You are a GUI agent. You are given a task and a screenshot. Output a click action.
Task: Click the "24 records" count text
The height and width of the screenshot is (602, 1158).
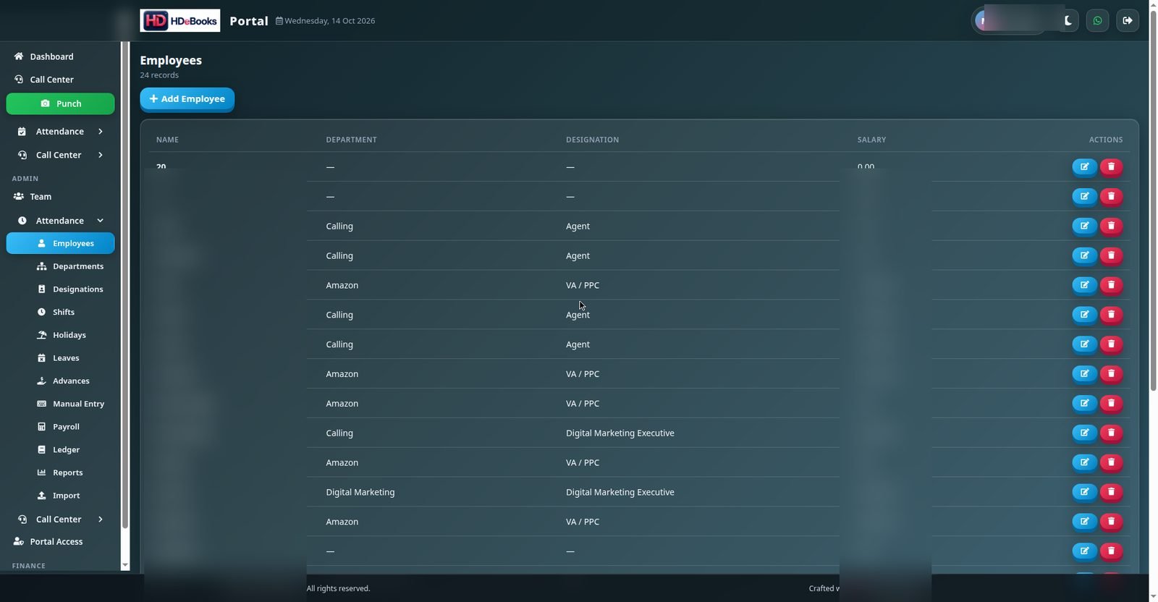tap(159, 75)
